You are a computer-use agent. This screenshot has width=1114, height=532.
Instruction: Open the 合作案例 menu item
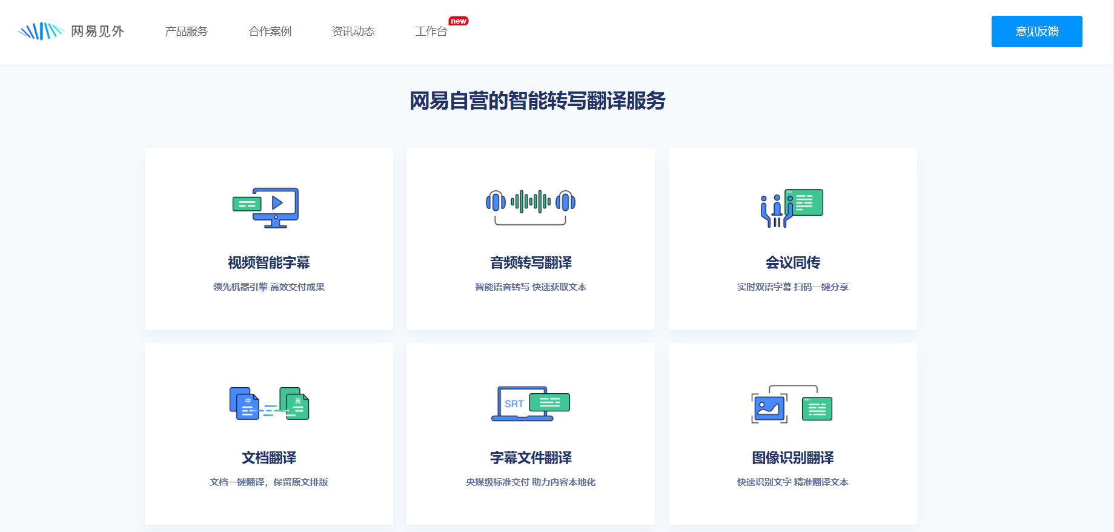tap(270, 32)
